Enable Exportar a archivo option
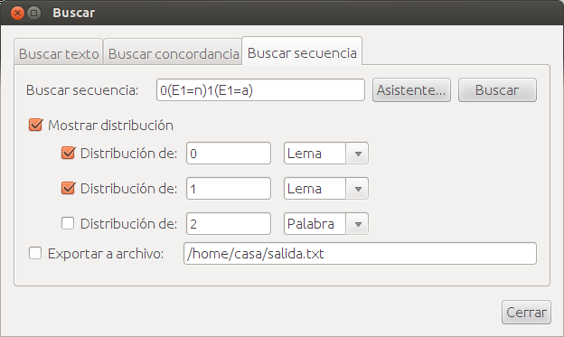The height and width of the screenshot is (337, 564). point(35,253)
